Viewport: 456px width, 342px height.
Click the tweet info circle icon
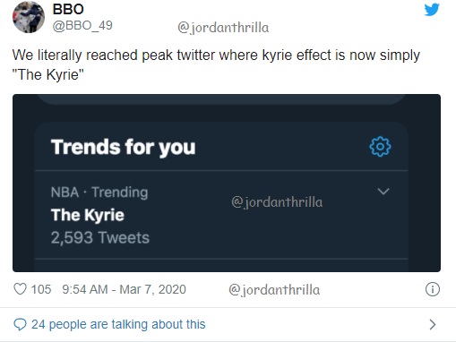tap(433, 289)
